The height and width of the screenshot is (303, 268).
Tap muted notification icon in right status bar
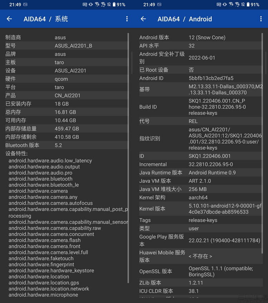click(243, 4)
